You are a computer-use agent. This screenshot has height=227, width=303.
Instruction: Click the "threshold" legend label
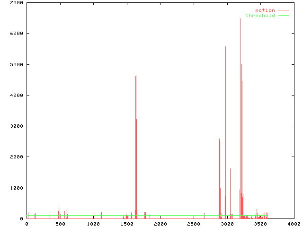pos(260,16)
